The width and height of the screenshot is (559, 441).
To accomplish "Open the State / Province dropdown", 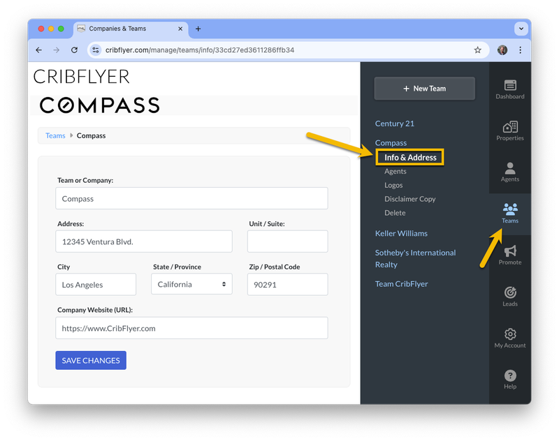I will click(191, 284).
